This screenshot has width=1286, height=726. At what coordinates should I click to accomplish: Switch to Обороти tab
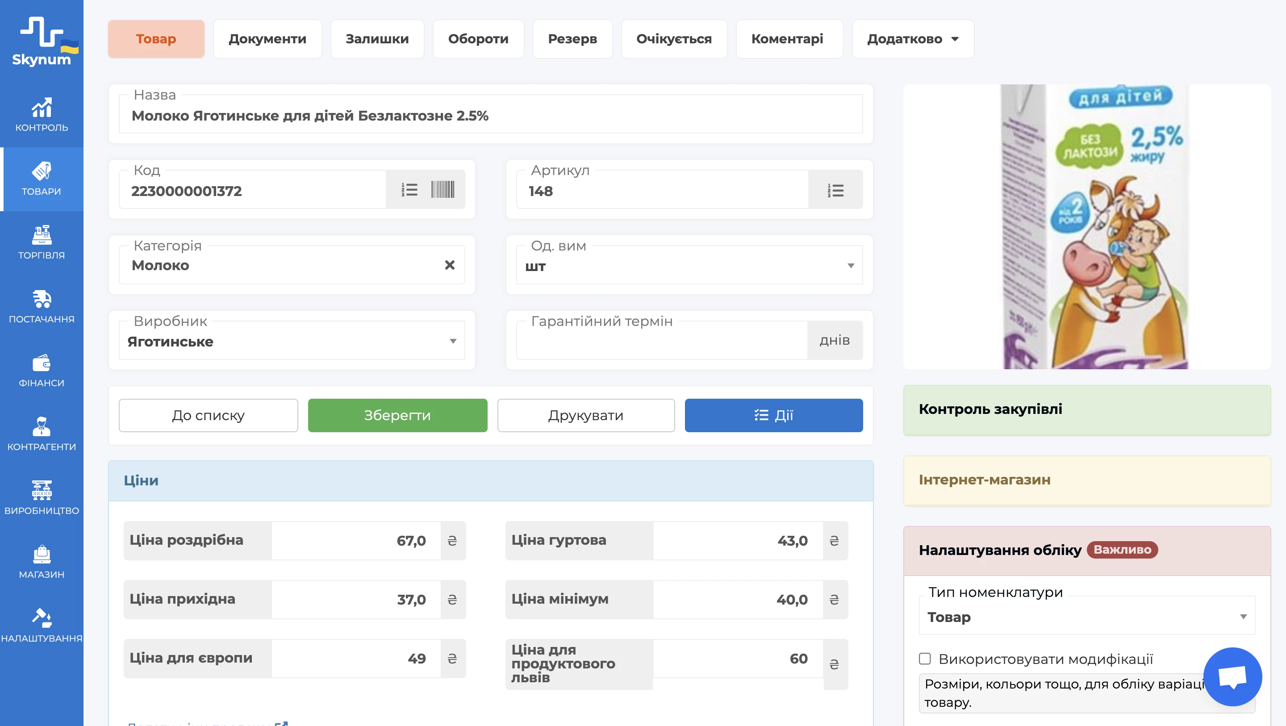[x=478, y=39]
